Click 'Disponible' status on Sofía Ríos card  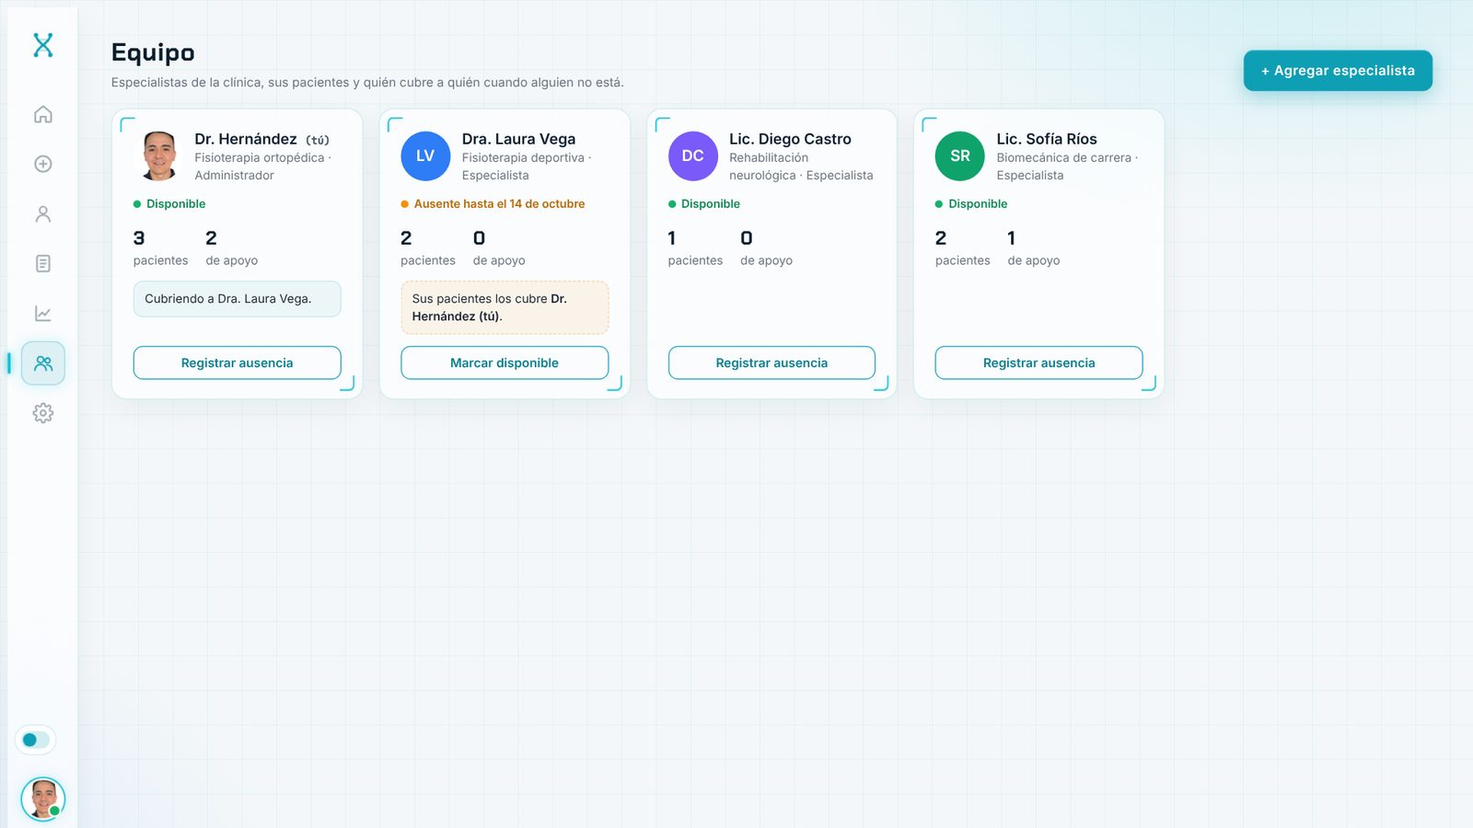point(971,204)
